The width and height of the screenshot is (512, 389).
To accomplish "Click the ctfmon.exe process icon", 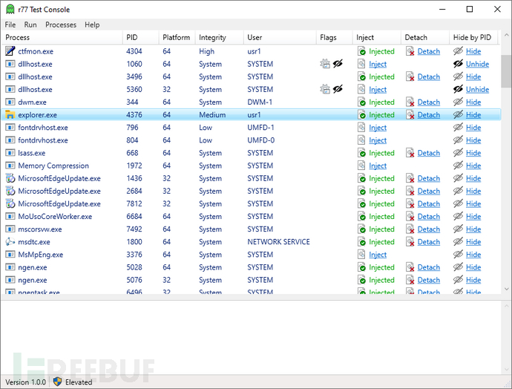I will tap(10, 51).
